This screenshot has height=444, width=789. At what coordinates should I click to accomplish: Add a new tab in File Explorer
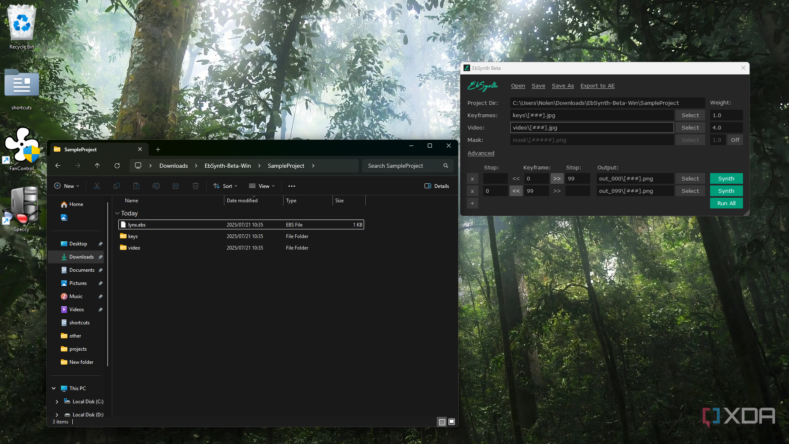pyautogui.click(x=158, y=150)
